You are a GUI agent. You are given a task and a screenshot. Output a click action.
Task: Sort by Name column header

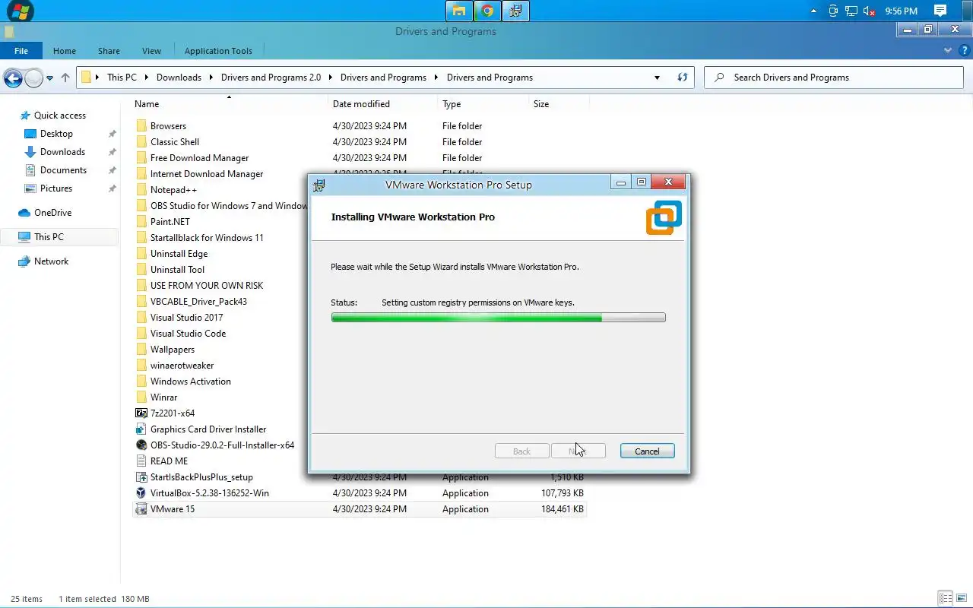click(x=147, y=104)
